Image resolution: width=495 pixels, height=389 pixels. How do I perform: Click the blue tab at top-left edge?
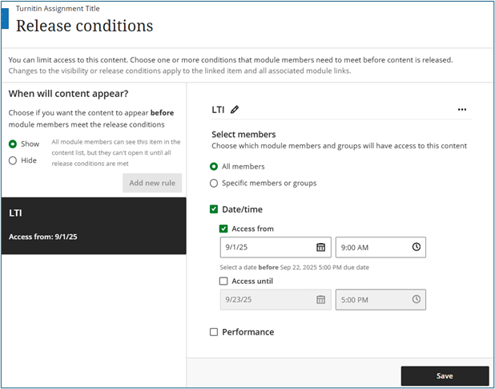[x=4, y=16]
